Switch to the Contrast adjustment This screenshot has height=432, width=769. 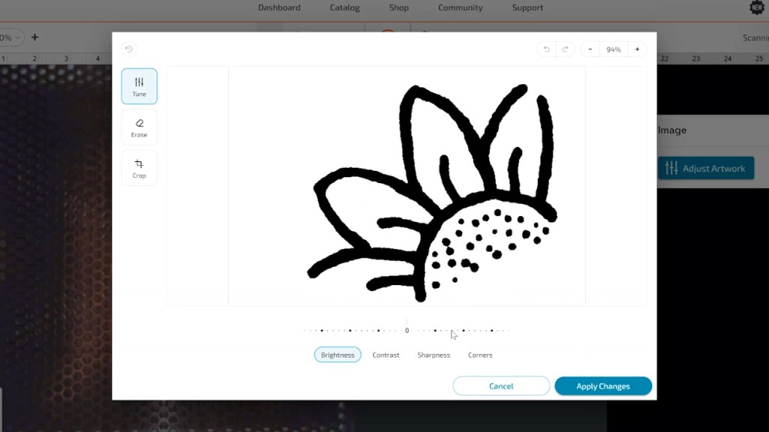point(386,355)
